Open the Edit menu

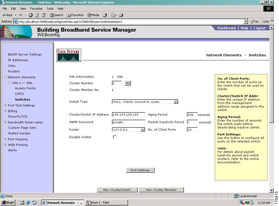[13, 9]
